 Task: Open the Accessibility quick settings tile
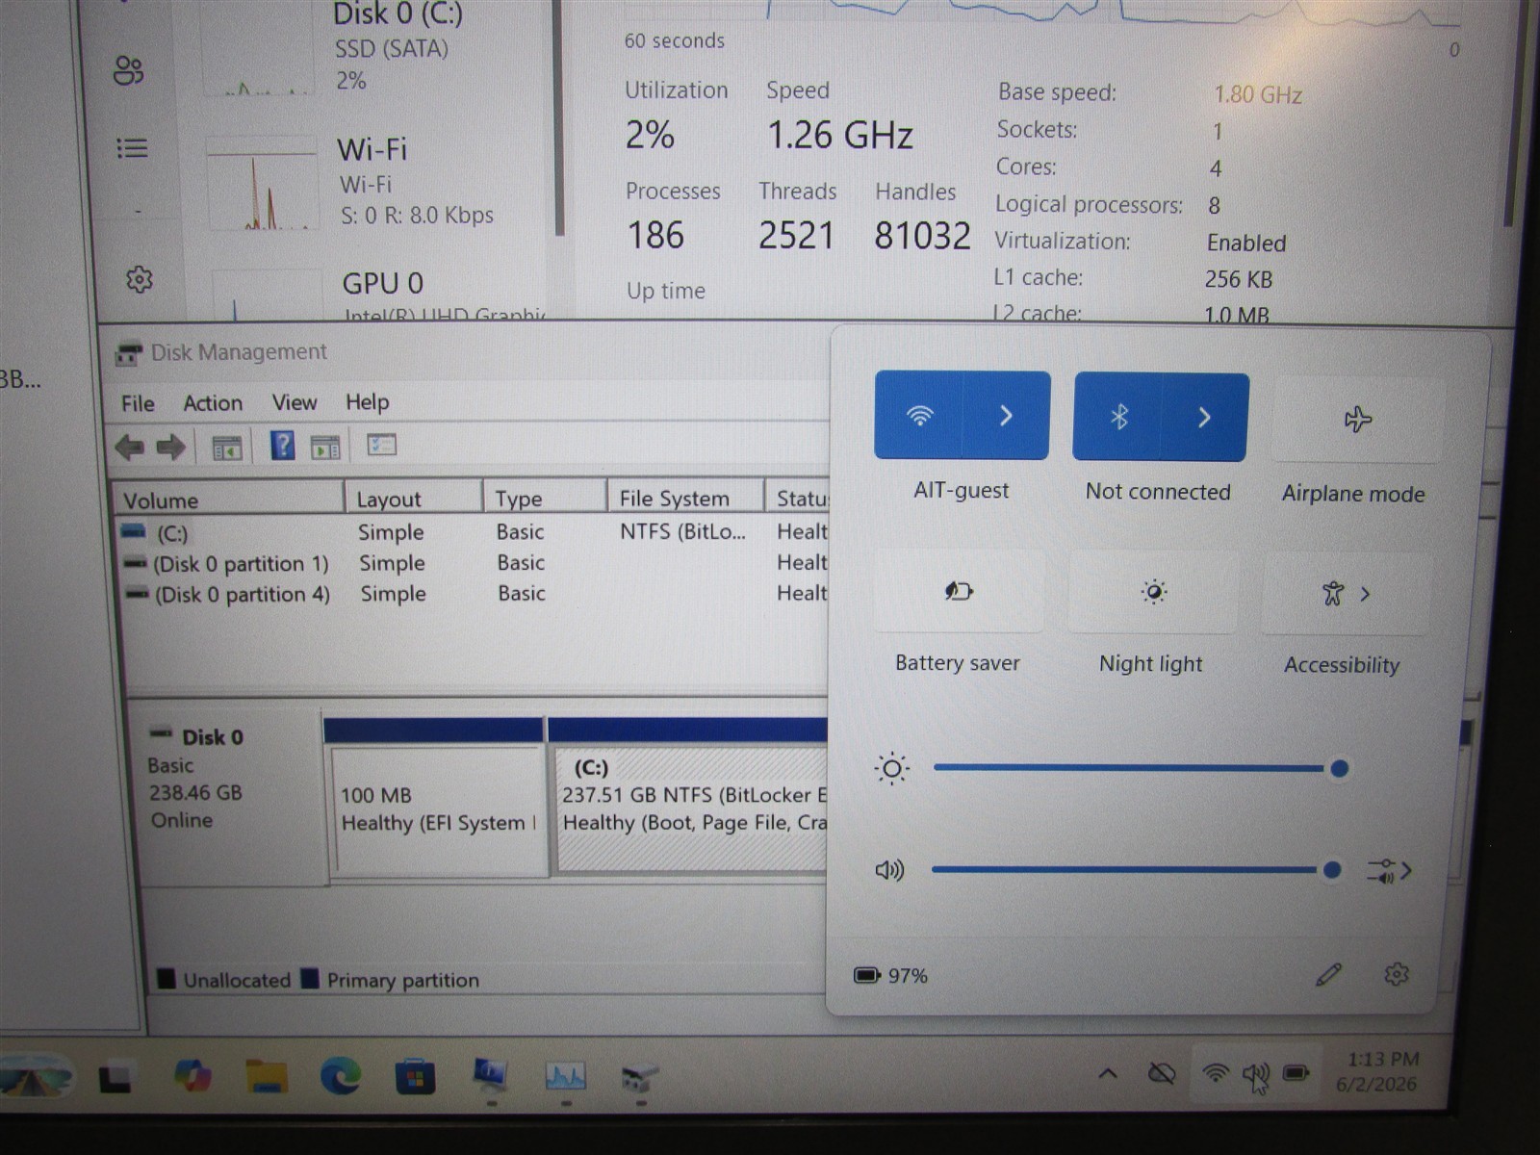click(1346, 594)
